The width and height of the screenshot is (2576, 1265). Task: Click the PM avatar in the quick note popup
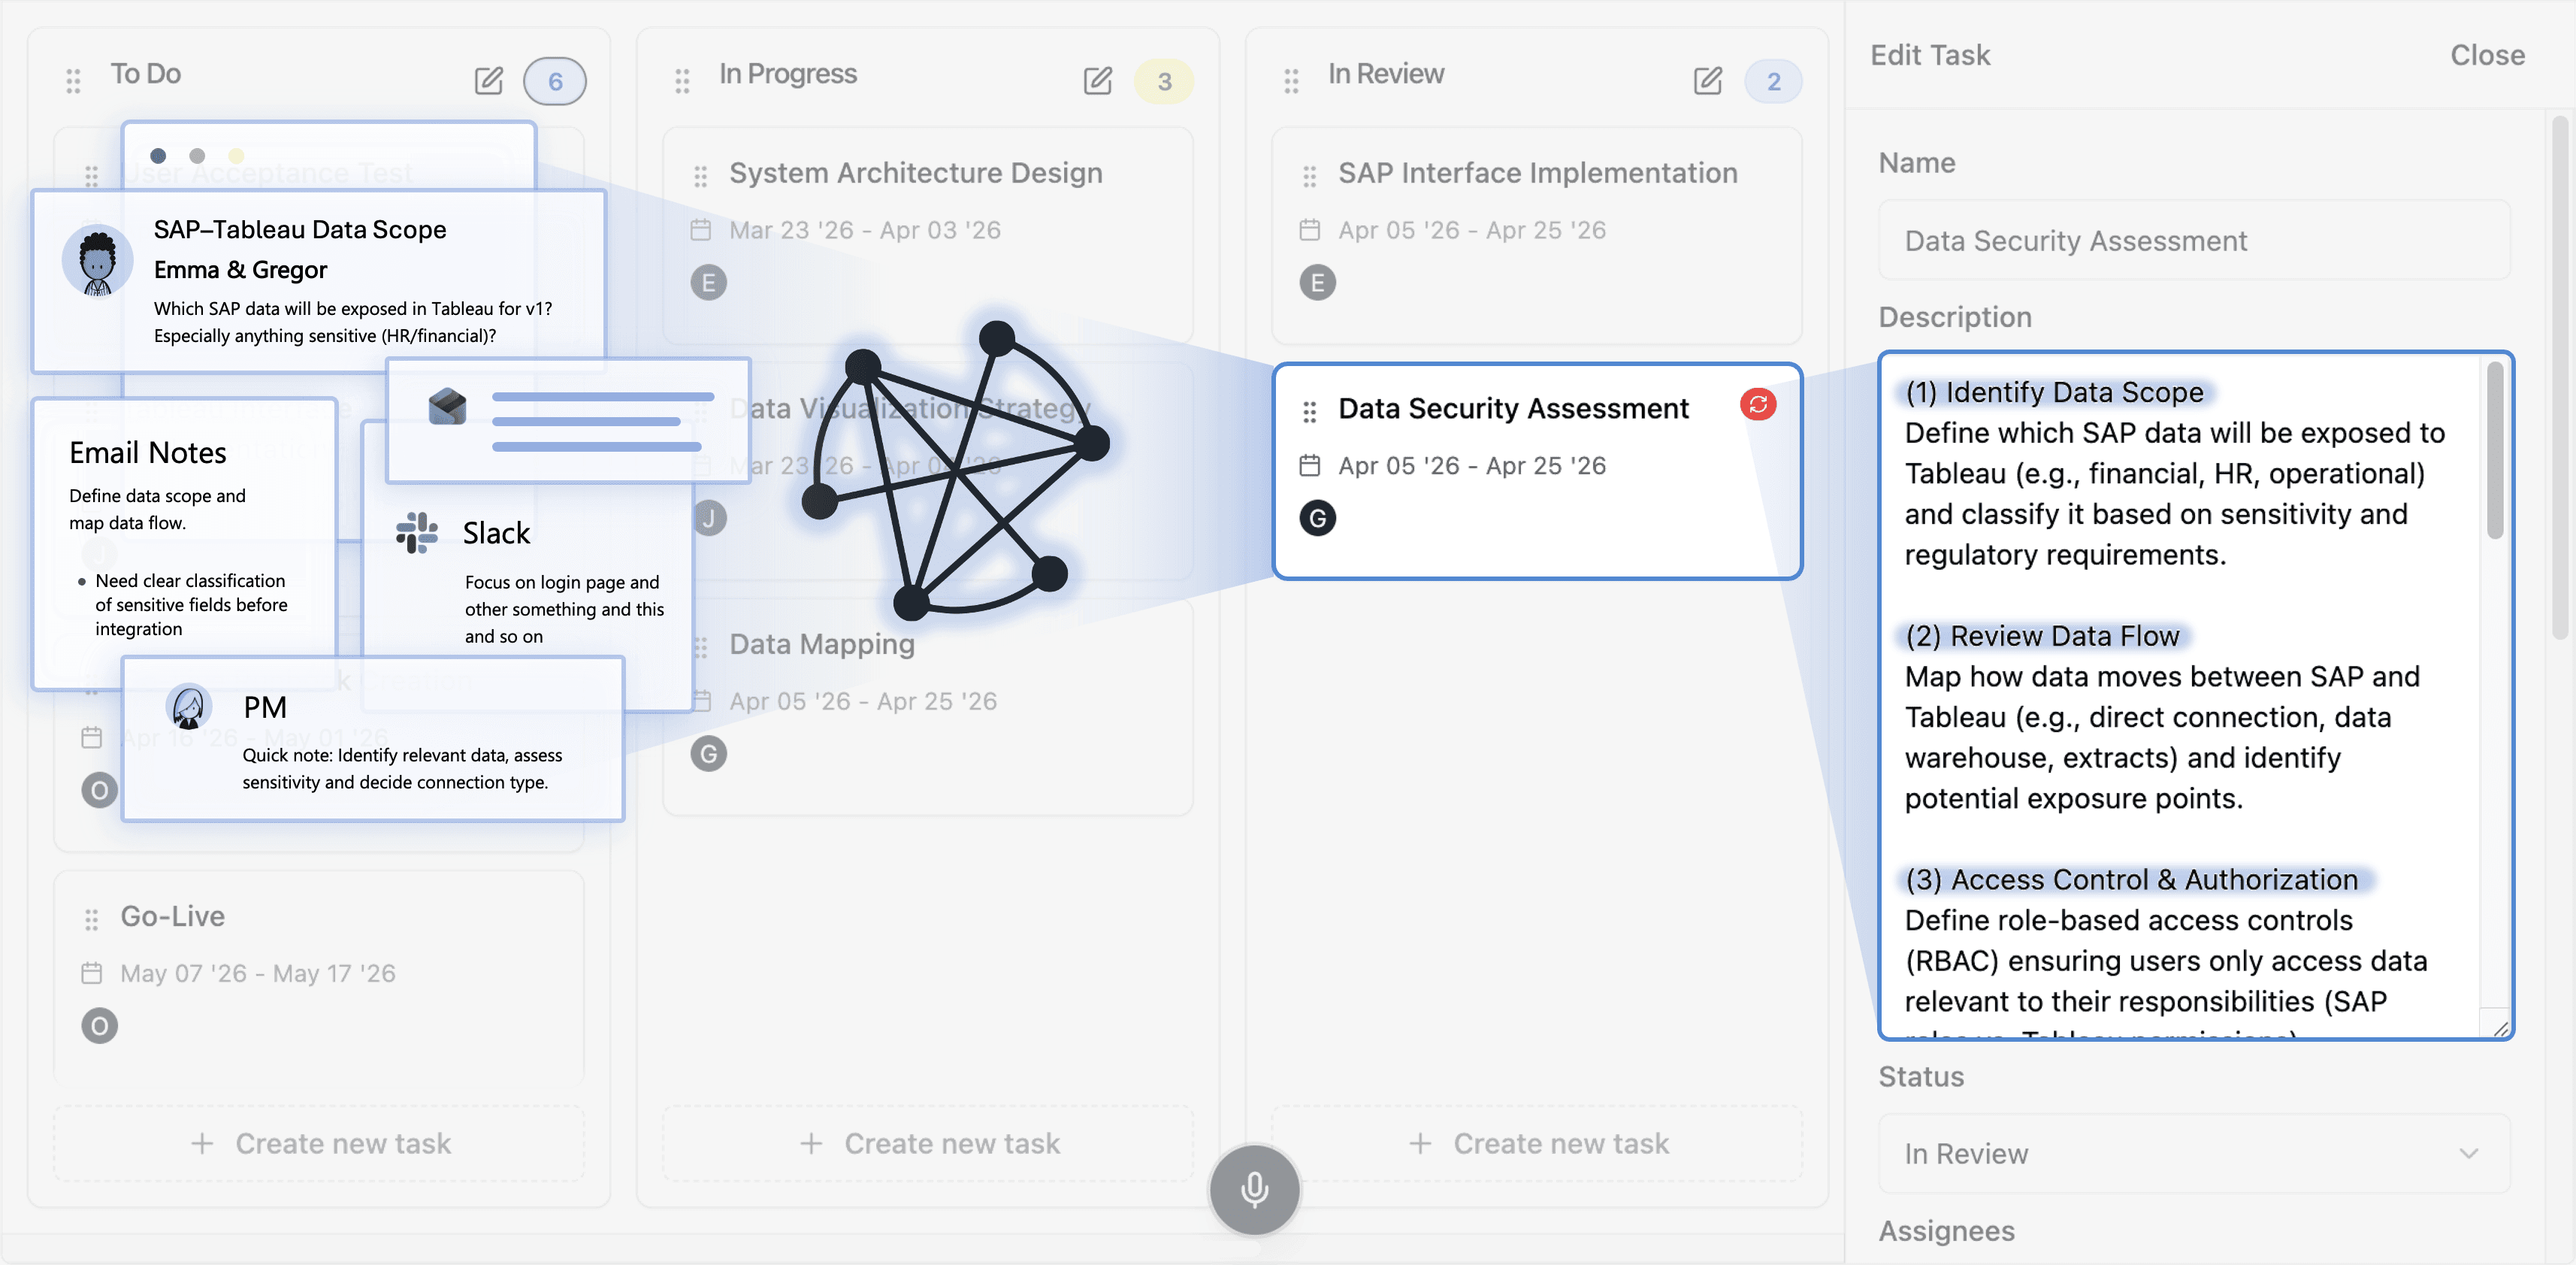point(189,706)
